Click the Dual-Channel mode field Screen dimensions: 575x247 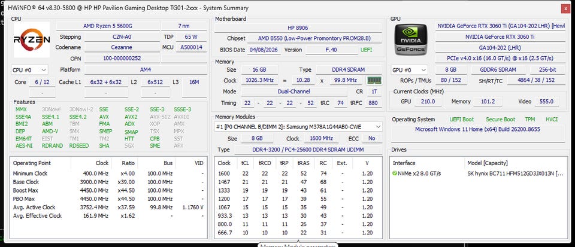click(293, 92)
